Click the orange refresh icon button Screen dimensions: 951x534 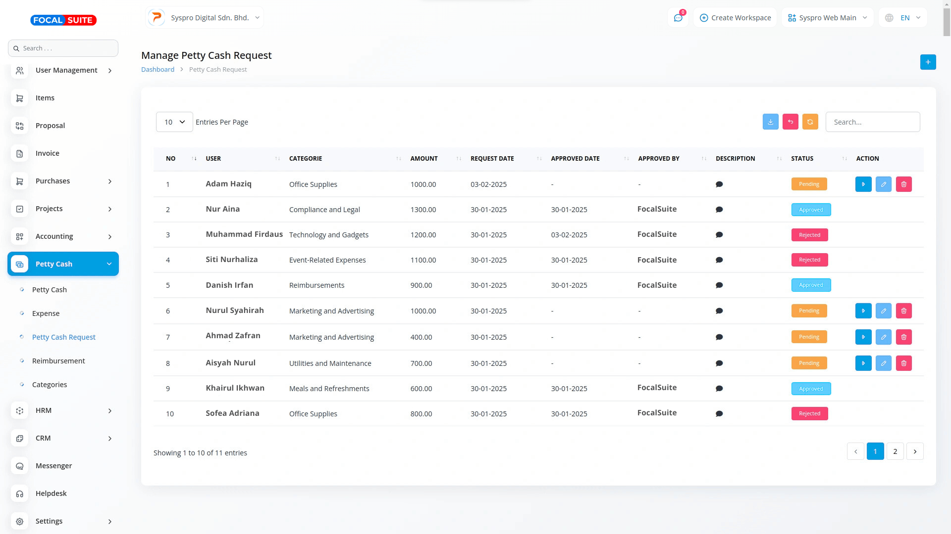pos(810,122)
